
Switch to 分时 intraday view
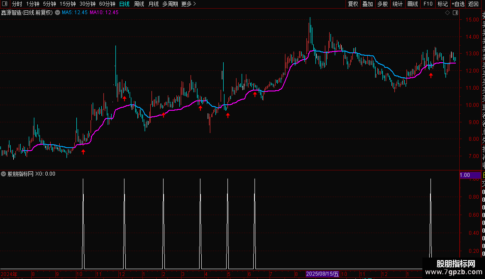(x=17, y=4)
